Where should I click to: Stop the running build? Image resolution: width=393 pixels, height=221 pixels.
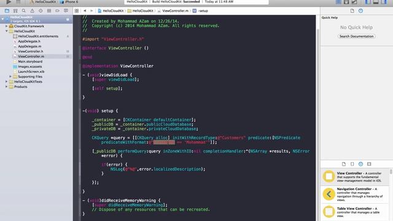[x=18, y=2]
